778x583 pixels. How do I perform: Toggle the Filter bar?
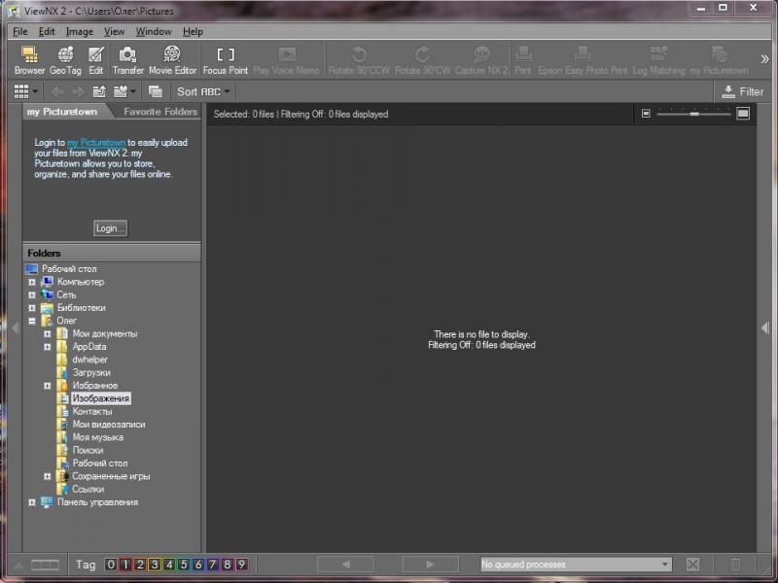tap(742, 91)
